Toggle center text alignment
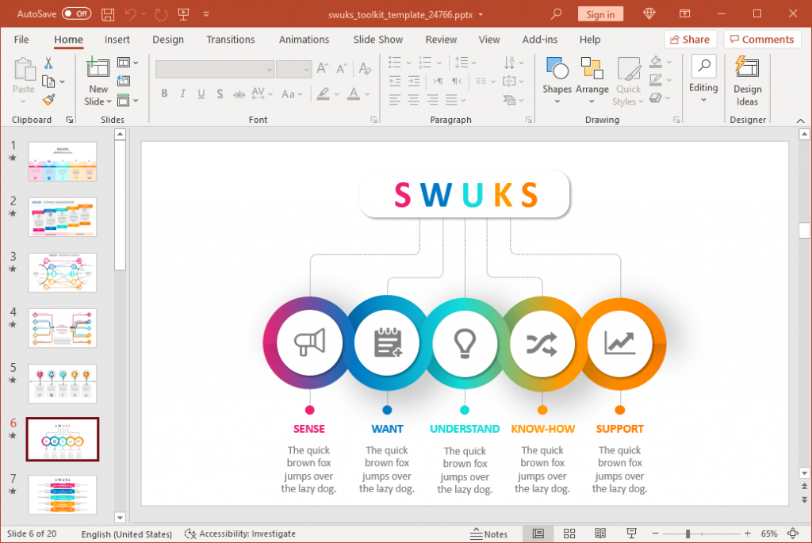 pos(413,99)
